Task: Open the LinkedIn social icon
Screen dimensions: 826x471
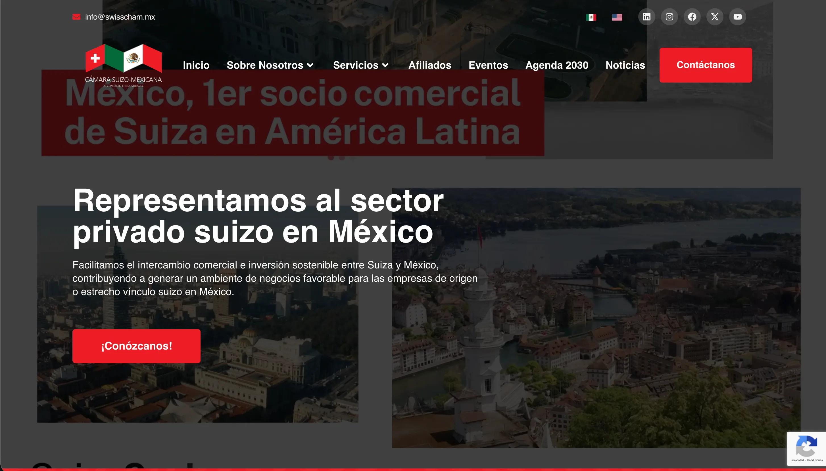Action: [x=646, y=17]
